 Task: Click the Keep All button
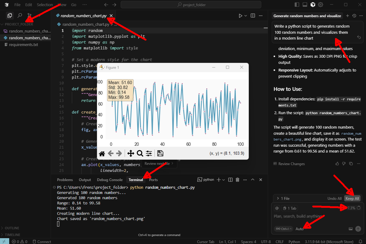click(352, 199)
